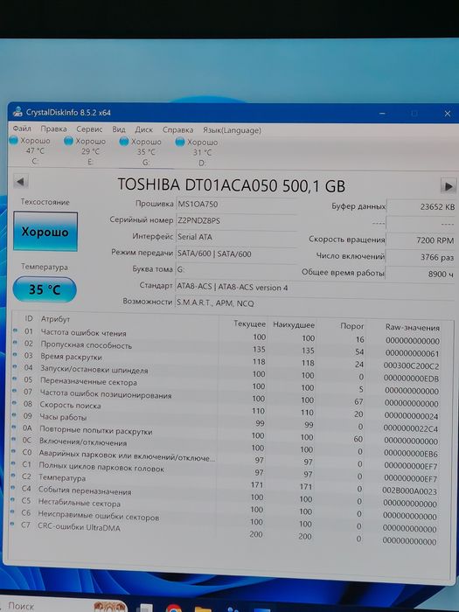Click Общее время работы value 8900 ч
The width and height of the screenshot is (459, 612).
[421, 274]
